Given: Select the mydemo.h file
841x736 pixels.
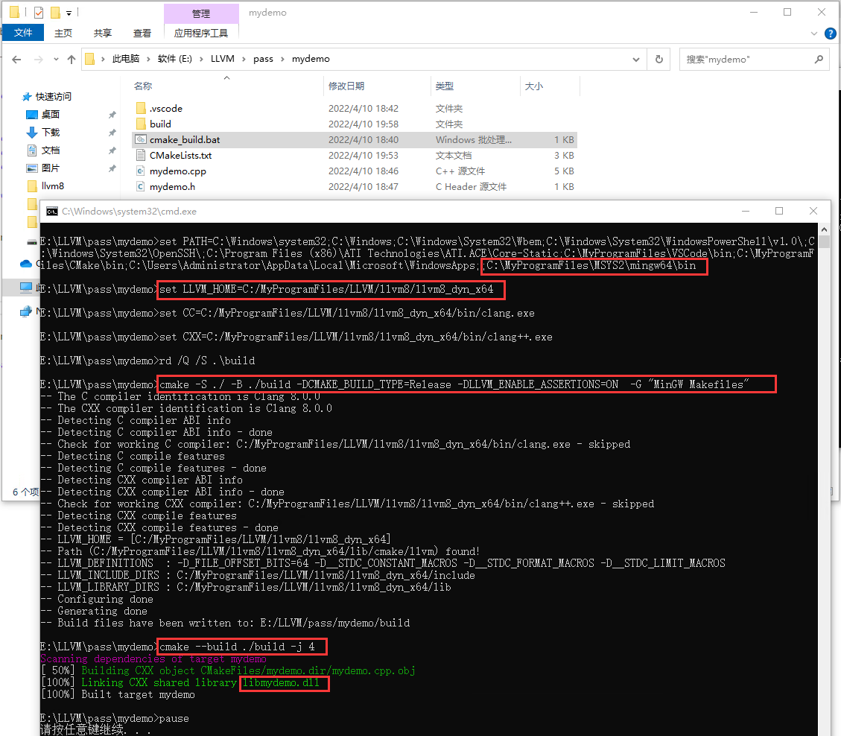Looking at the screenshot, I should tap(172, 187).
